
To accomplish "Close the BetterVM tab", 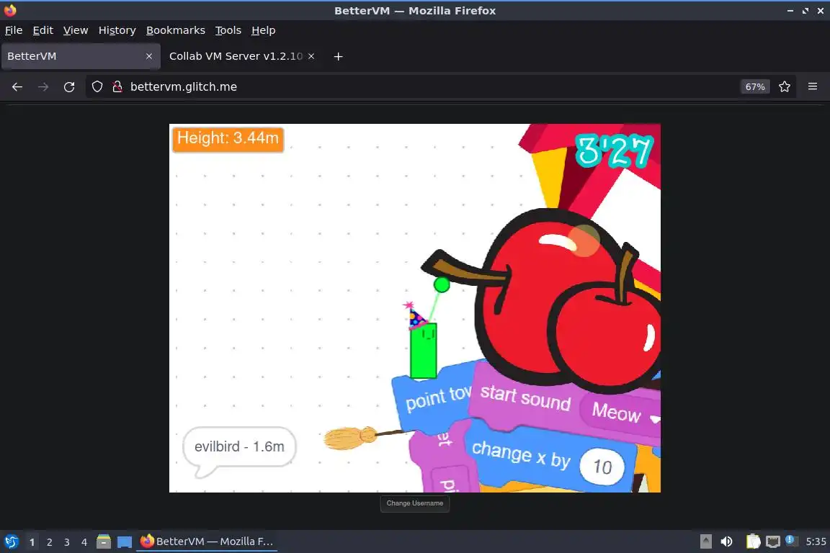I will click(x=149, y=56).
